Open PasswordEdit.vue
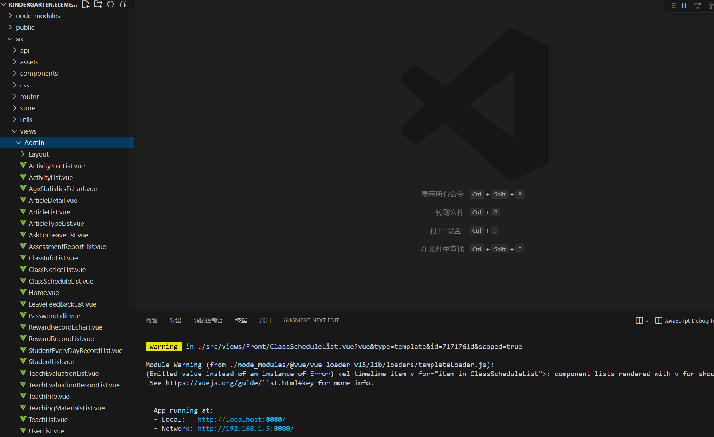Viewport: 714px width, 437px height. (x=67, y=316)
